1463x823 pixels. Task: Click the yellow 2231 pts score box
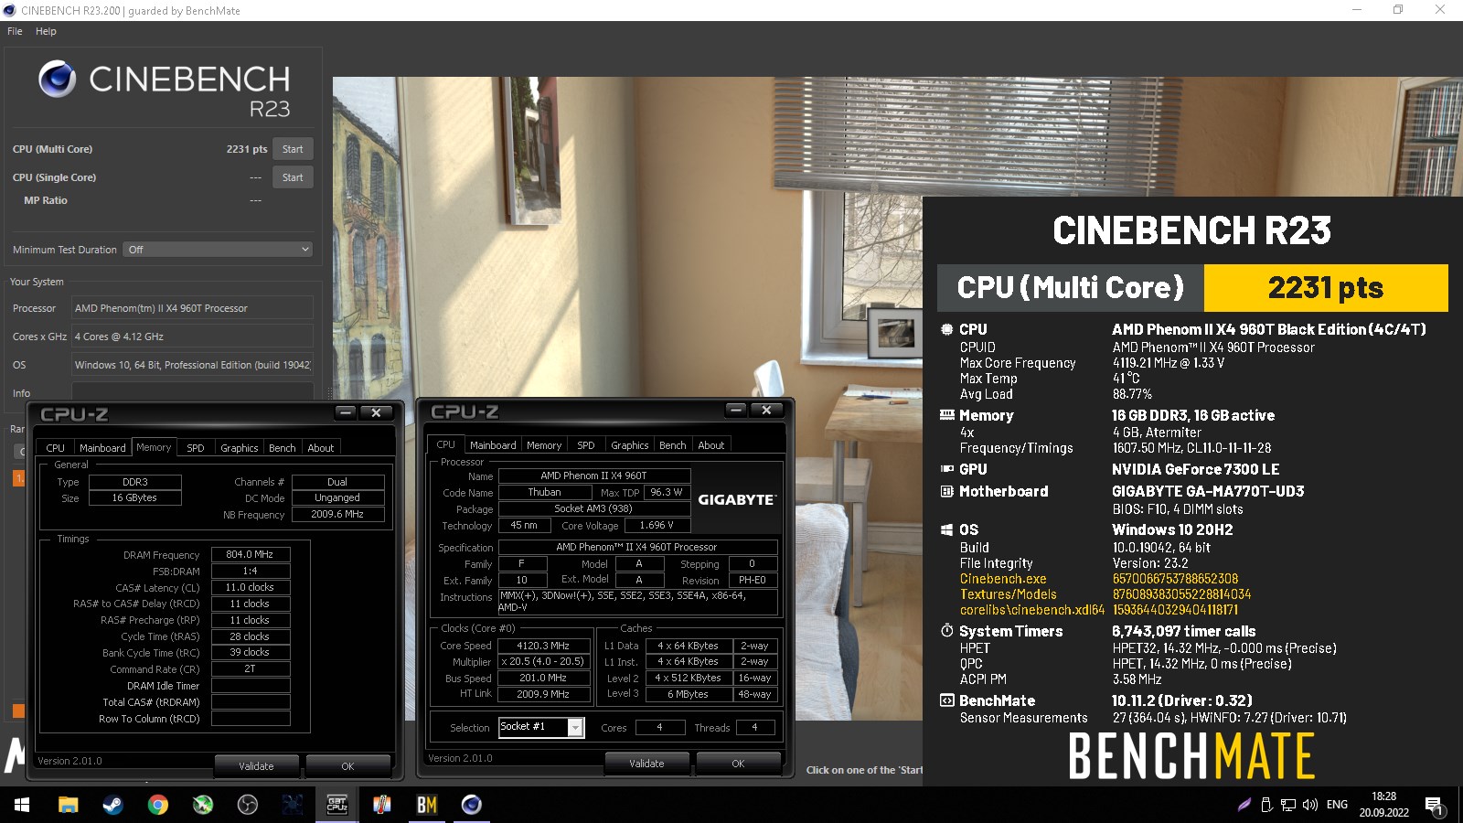pos(1326,288)
